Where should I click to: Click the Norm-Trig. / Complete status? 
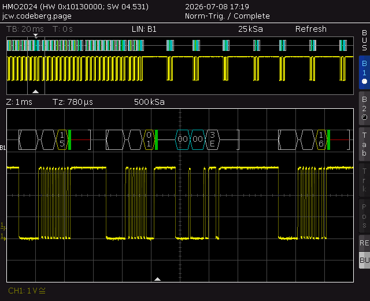click(x=227, y=16)
